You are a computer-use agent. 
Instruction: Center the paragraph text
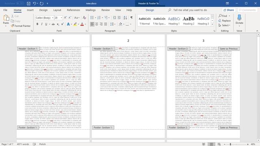click(x=97, y=24)
